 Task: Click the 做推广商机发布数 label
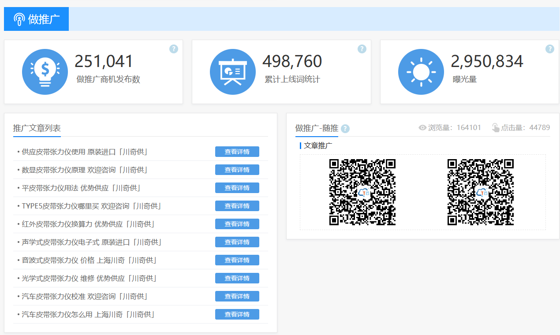coord(108,79)
